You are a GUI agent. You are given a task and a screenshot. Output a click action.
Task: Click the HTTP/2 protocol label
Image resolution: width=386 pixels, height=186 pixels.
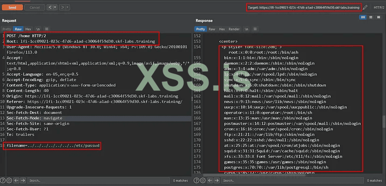click(379, 7)
